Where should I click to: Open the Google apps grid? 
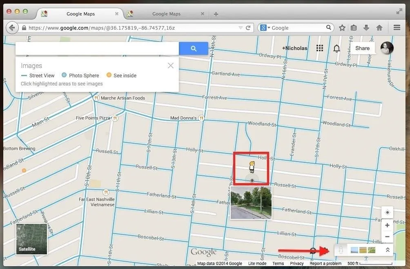coord(320,48)
